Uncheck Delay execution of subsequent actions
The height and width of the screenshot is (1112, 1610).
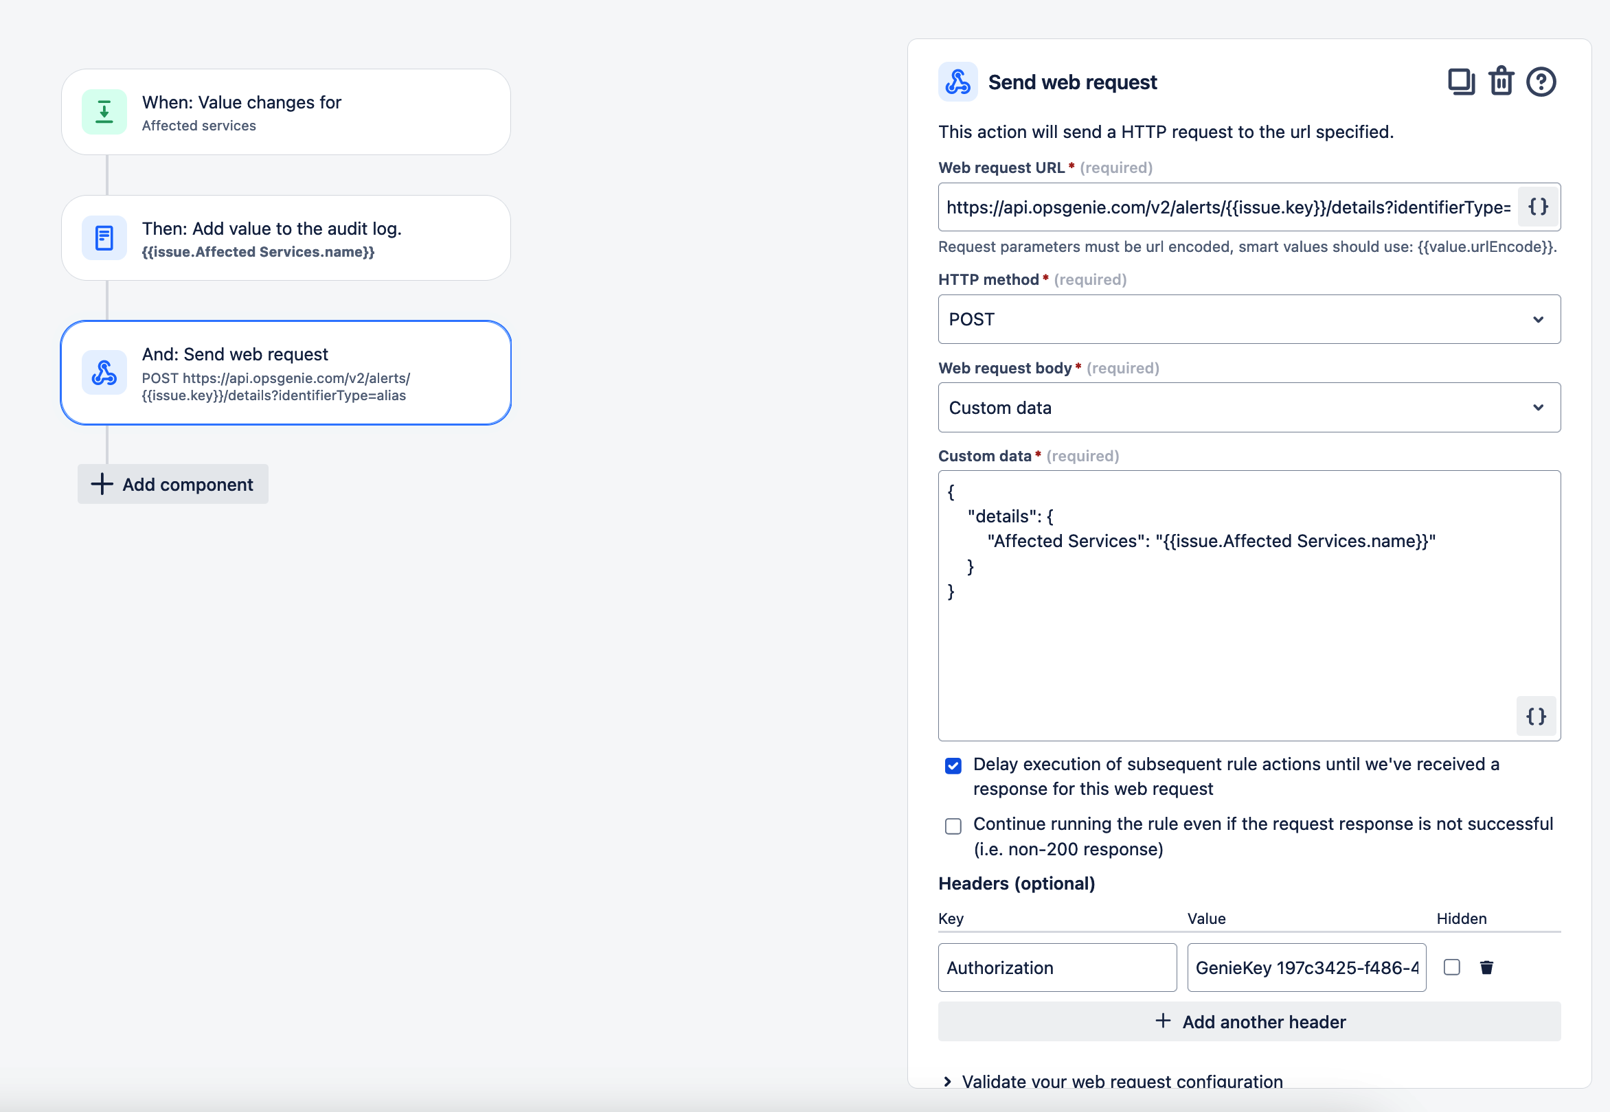pos(953,766)
